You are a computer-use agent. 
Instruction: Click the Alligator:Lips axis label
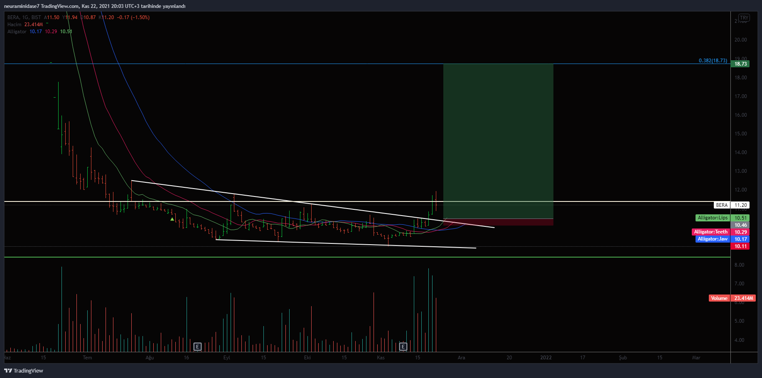[713, 218]
